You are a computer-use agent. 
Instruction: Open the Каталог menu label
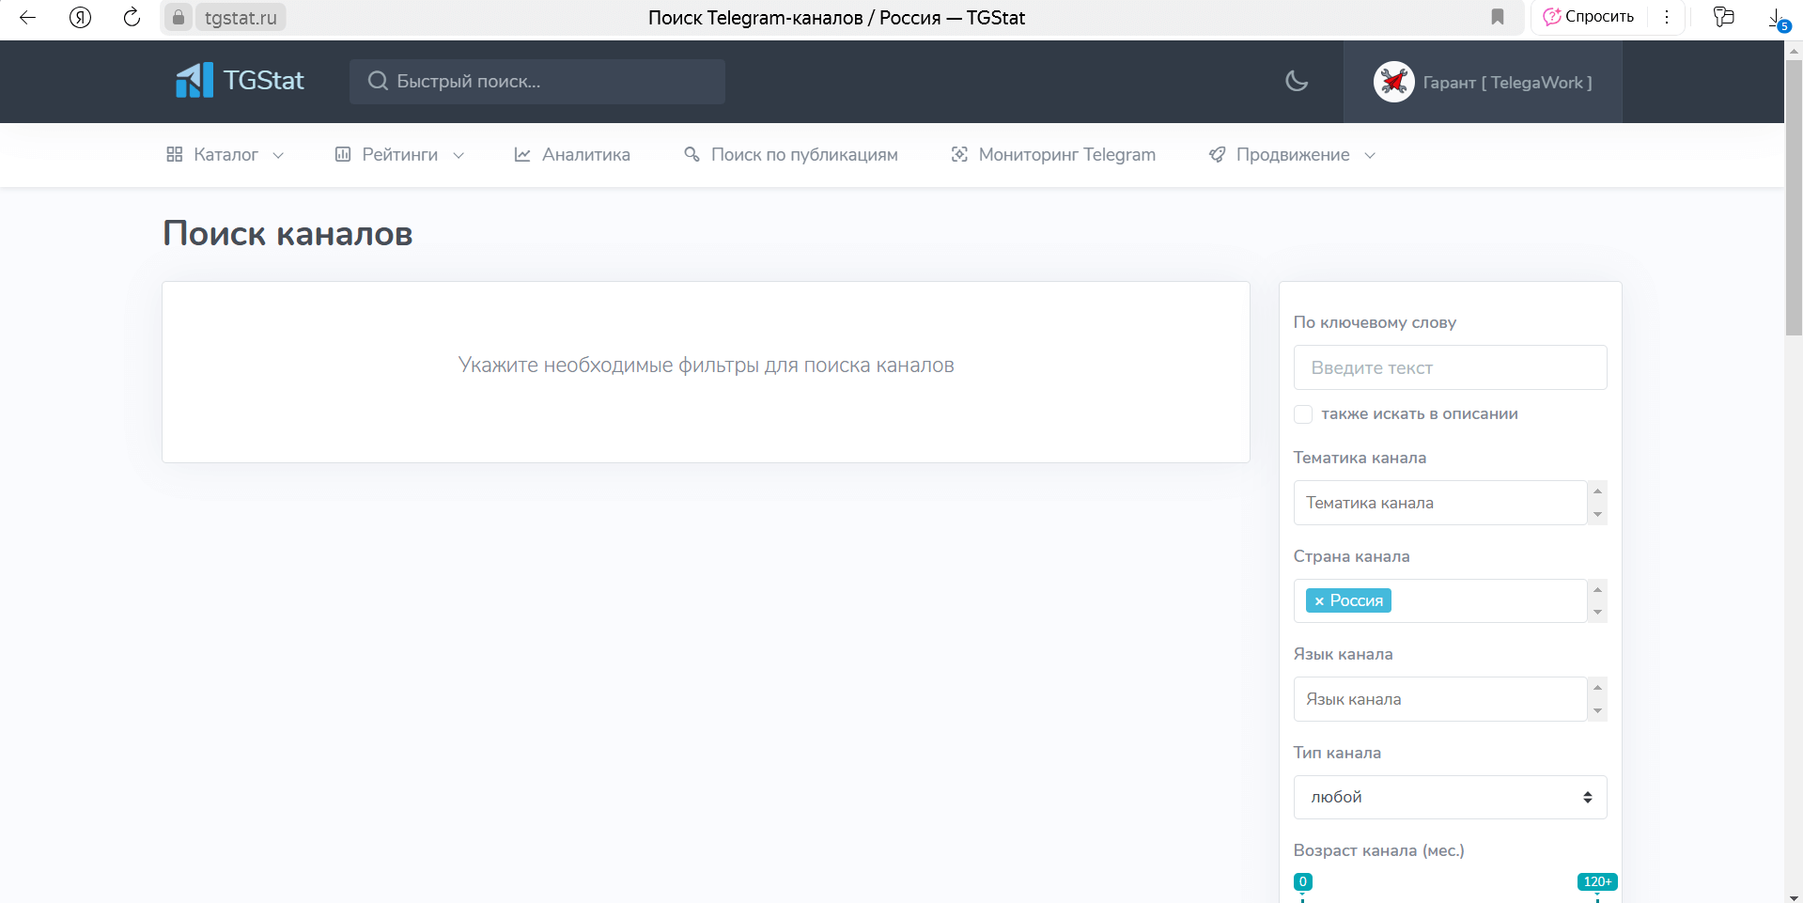(x=225, y=154)
